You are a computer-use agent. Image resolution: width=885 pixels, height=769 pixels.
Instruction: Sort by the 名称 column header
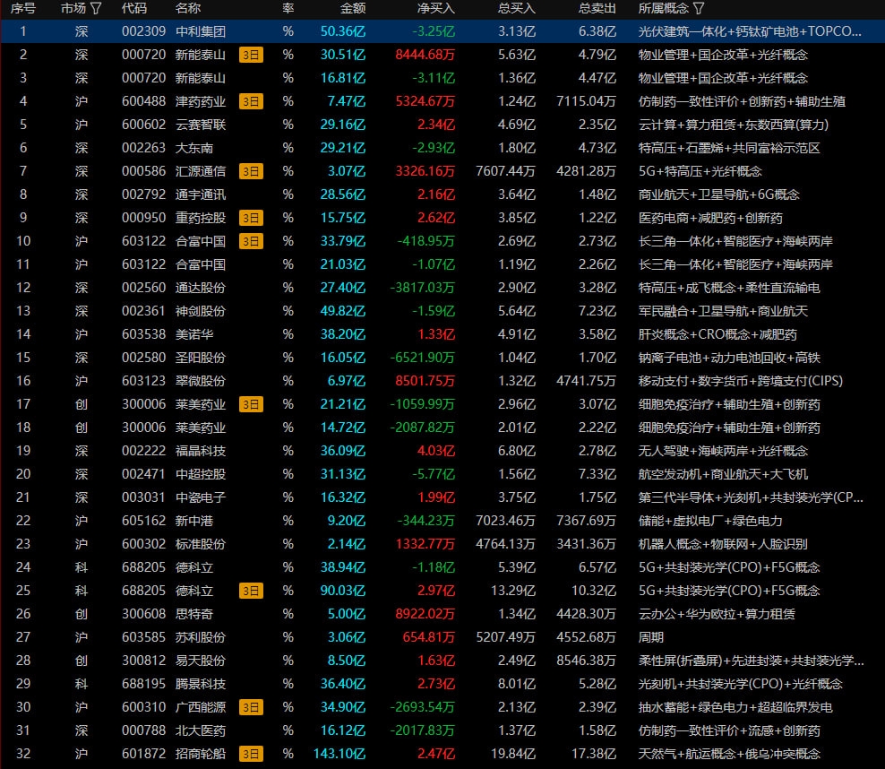coord(188,8)
